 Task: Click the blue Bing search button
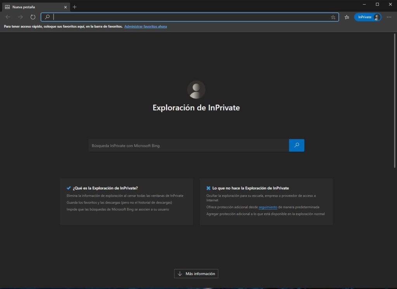pos(297,145)
